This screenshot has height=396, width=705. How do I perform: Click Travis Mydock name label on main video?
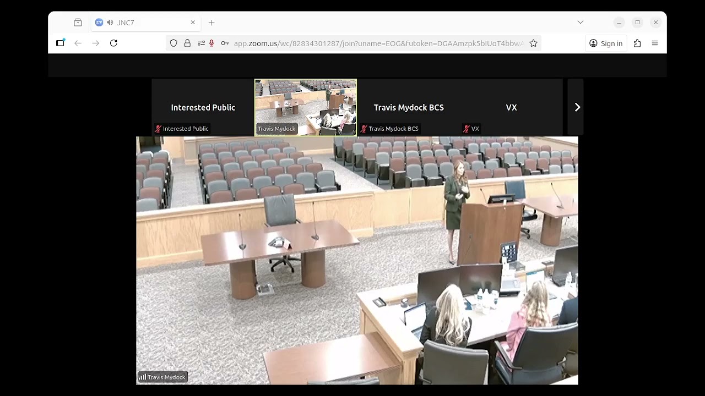pyautogui.click(x=166, y=377)
